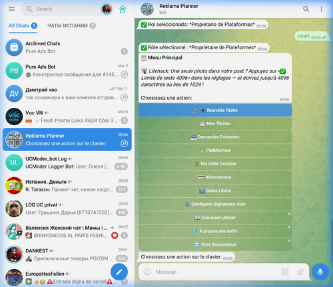The width and height of the screenshot is (333, 287).
Task: Open the Vọc VN channel
Action: tap(67, 117)
